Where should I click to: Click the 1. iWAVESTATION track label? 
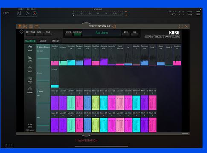(86, 141)
